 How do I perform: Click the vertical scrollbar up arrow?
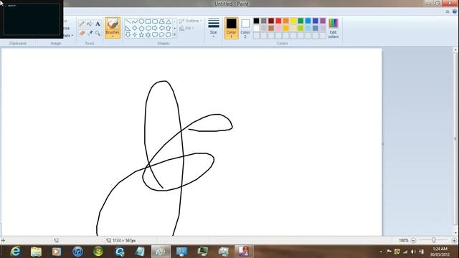click(455, 50)
